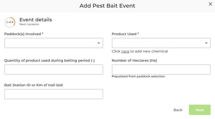Click the 'Number of Hectares (Ha)' label
This screenshot has width=215, height=119.
134,61
